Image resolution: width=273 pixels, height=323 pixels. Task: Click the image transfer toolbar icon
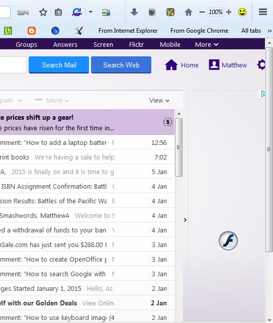pyautogui.click(x=106, y=13)
